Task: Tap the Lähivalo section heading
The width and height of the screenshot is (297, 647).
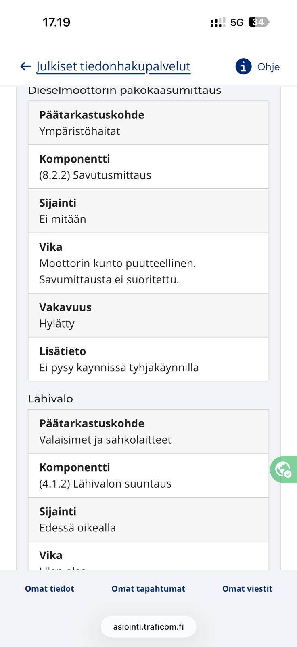Action: pyautogui.click(x=50, y=399)
